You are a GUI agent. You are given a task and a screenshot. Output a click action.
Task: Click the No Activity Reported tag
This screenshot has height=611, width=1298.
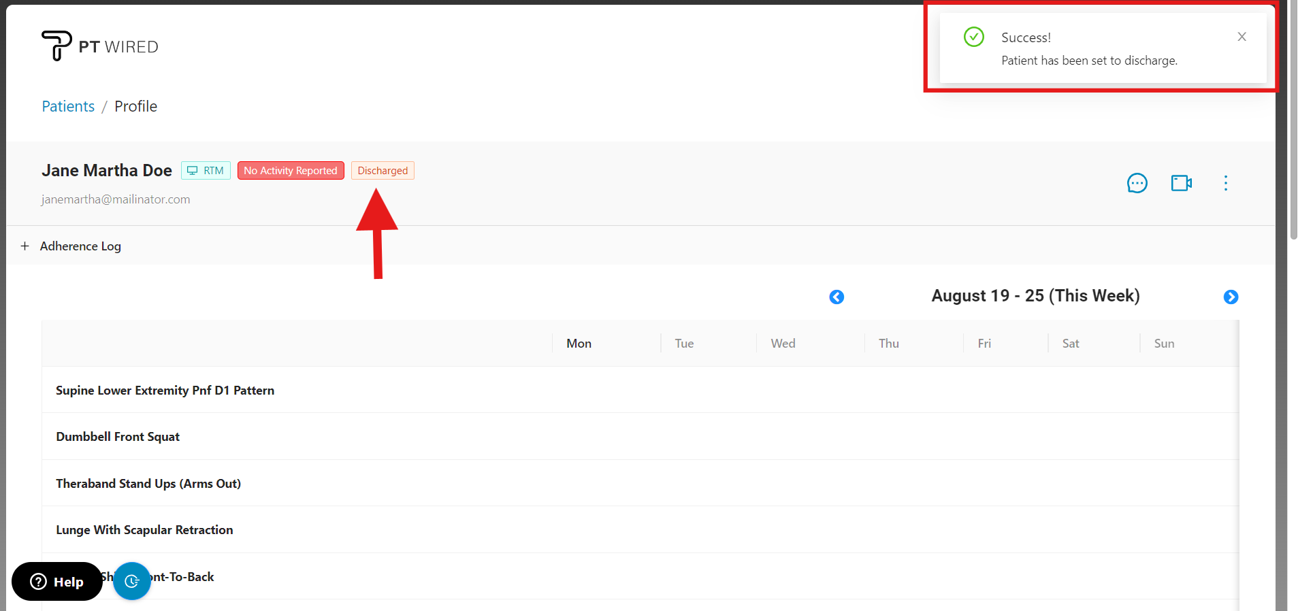291,171
